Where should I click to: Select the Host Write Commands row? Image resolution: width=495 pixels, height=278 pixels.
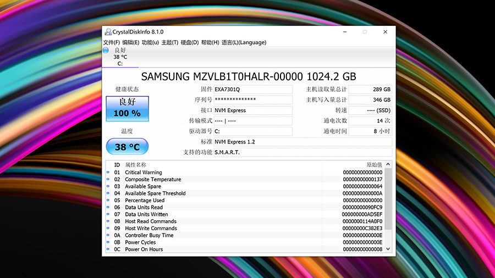245,228
